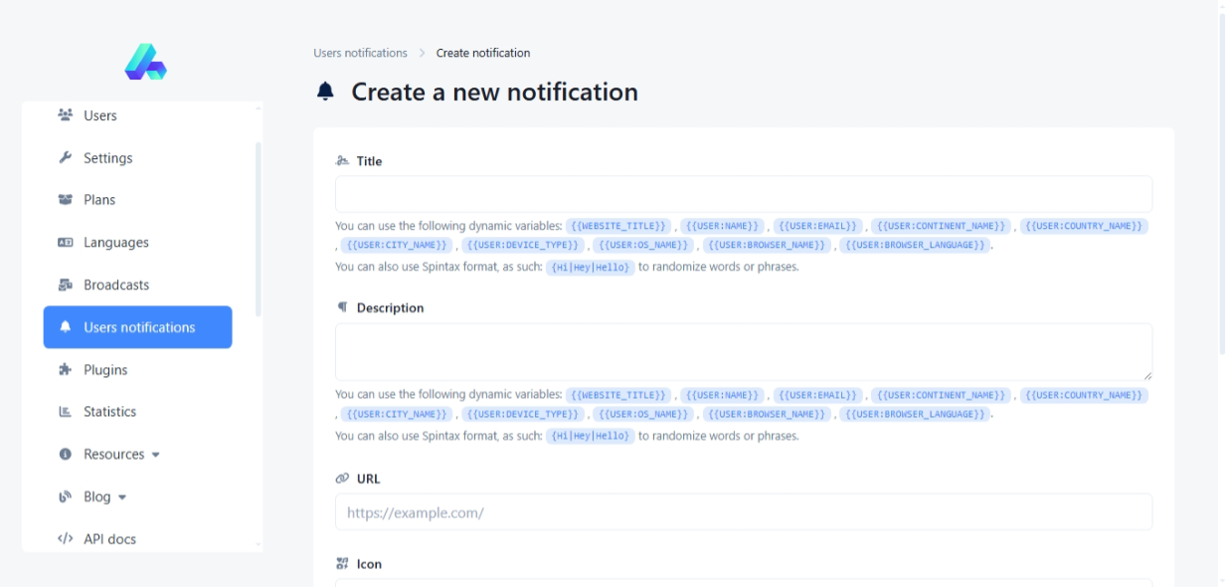Click the Plugins puzzle piece icon
The image size is (1227, 587).
(x=66, y=370)
